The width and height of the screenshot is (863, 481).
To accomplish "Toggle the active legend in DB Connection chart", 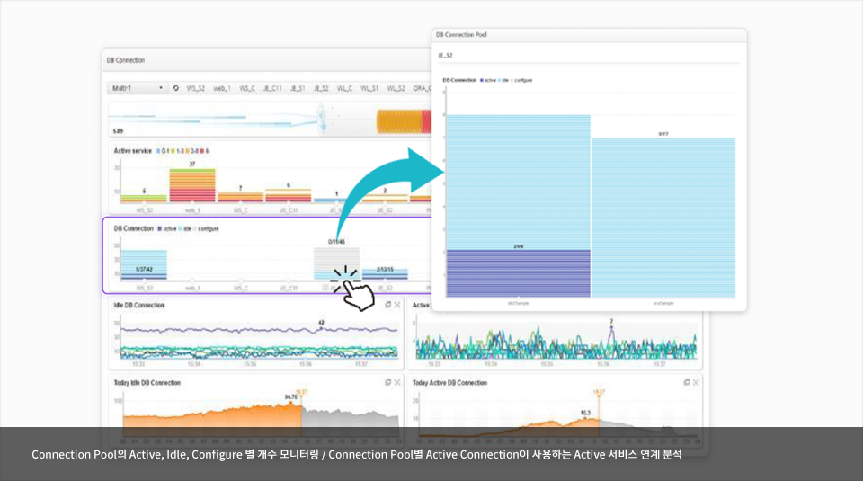I will [166, 228].
